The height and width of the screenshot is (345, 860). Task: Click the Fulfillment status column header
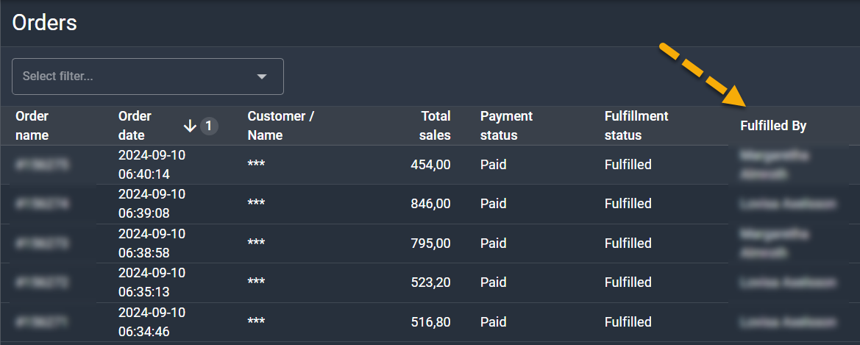click(x=636, y=126)
